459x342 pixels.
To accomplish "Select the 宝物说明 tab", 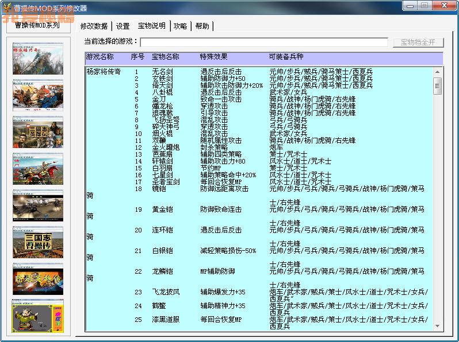I will tap(151, 26).
